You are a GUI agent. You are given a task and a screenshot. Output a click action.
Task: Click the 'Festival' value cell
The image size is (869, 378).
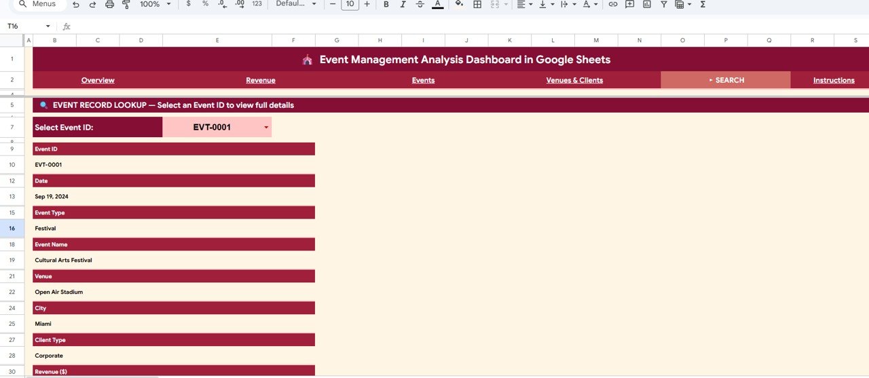pos(174,229)
